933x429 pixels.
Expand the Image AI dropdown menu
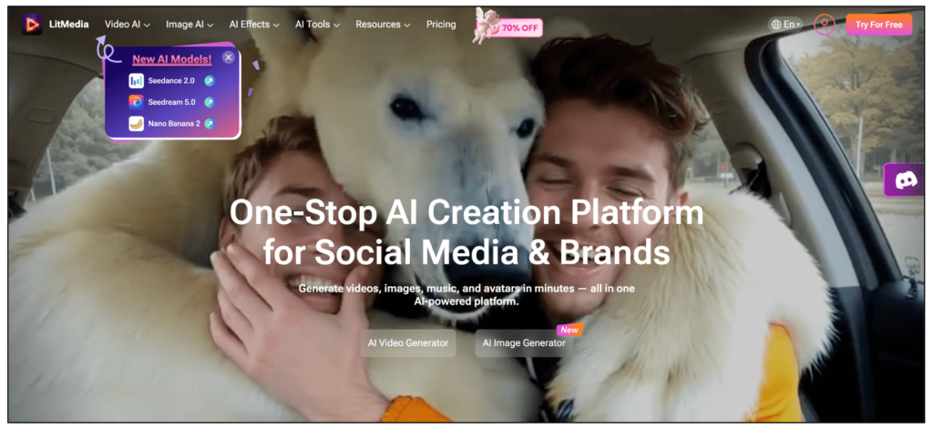coord(190,25)
